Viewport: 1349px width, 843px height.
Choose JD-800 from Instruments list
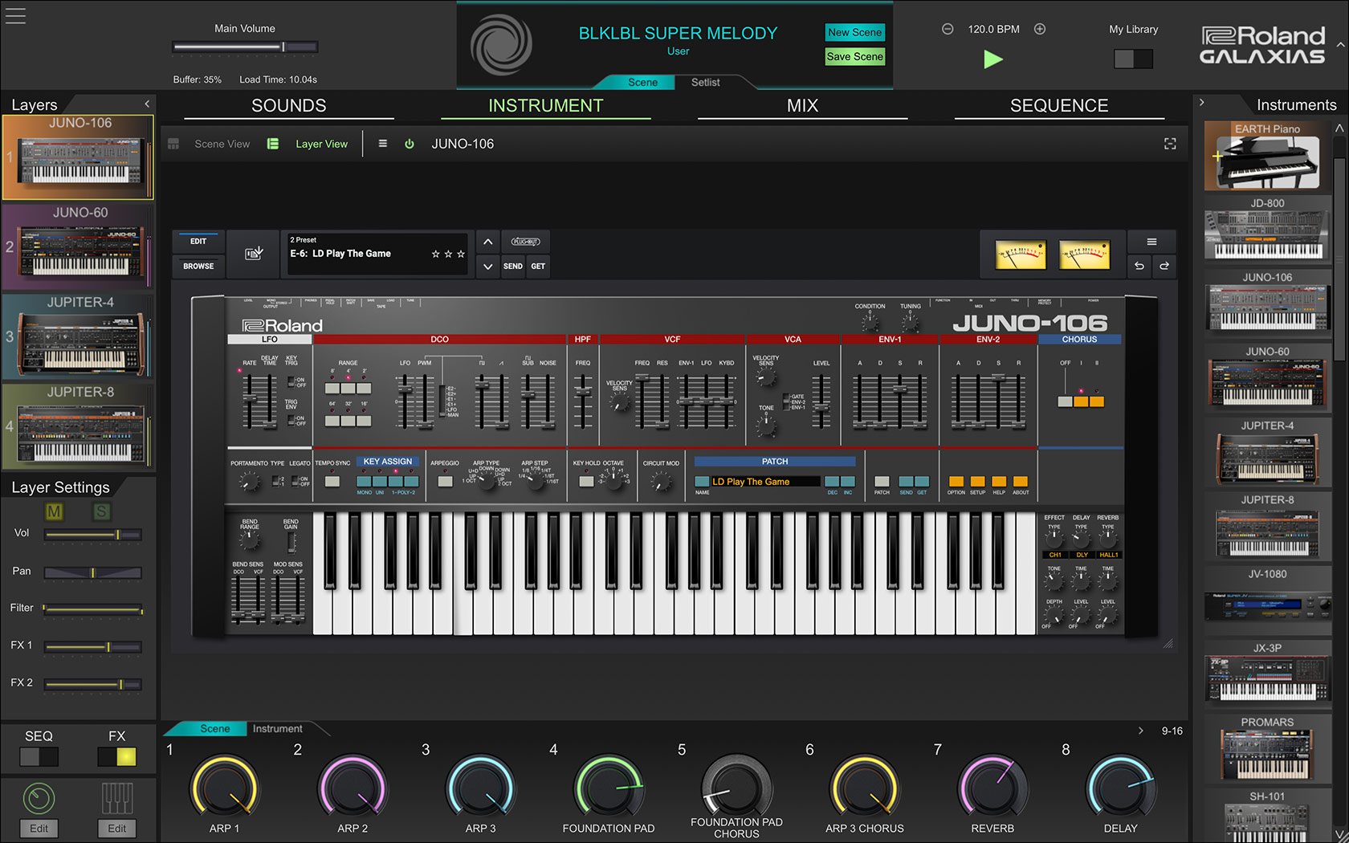1267,230
